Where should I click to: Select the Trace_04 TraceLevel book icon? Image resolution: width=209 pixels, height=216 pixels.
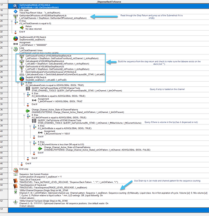(16, 181)
